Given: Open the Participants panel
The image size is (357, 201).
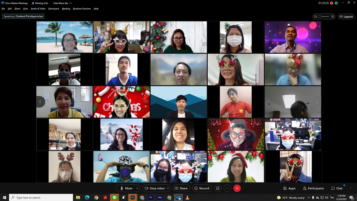Looking at the screenshot, I should tap(313, 188).
